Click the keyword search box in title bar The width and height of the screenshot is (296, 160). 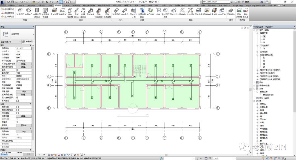[x=216, y=2]
